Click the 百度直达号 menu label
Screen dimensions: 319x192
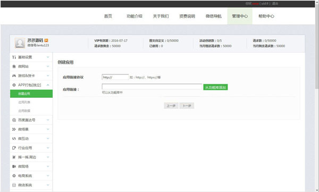click(27, 120)
